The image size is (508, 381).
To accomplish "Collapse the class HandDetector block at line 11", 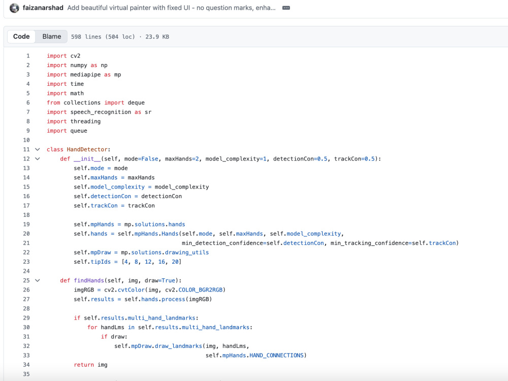I will pos(38,149).
